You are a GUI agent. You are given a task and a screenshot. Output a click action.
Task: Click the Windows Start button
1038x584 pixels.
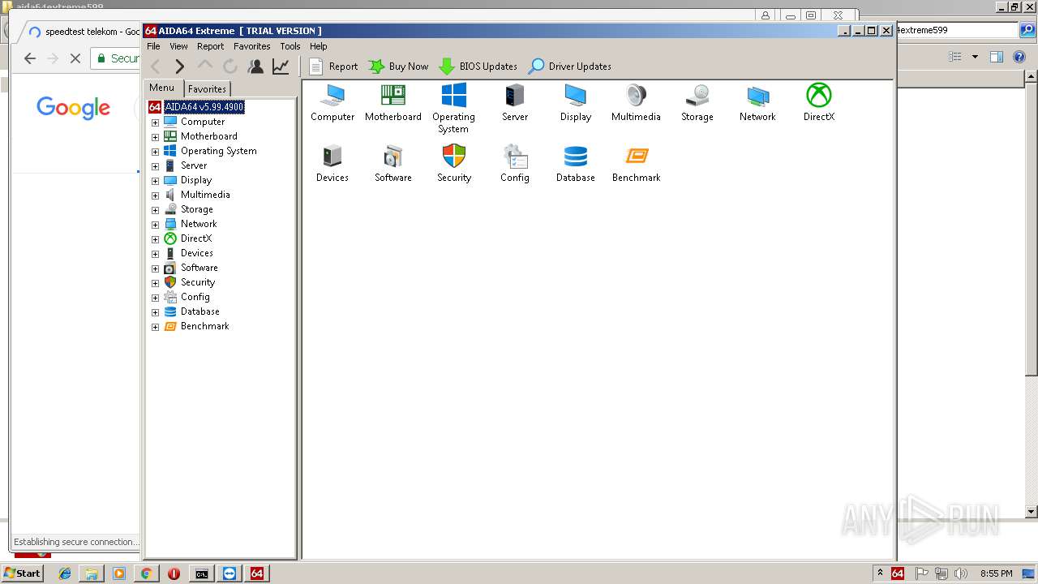tap(23, 573)
